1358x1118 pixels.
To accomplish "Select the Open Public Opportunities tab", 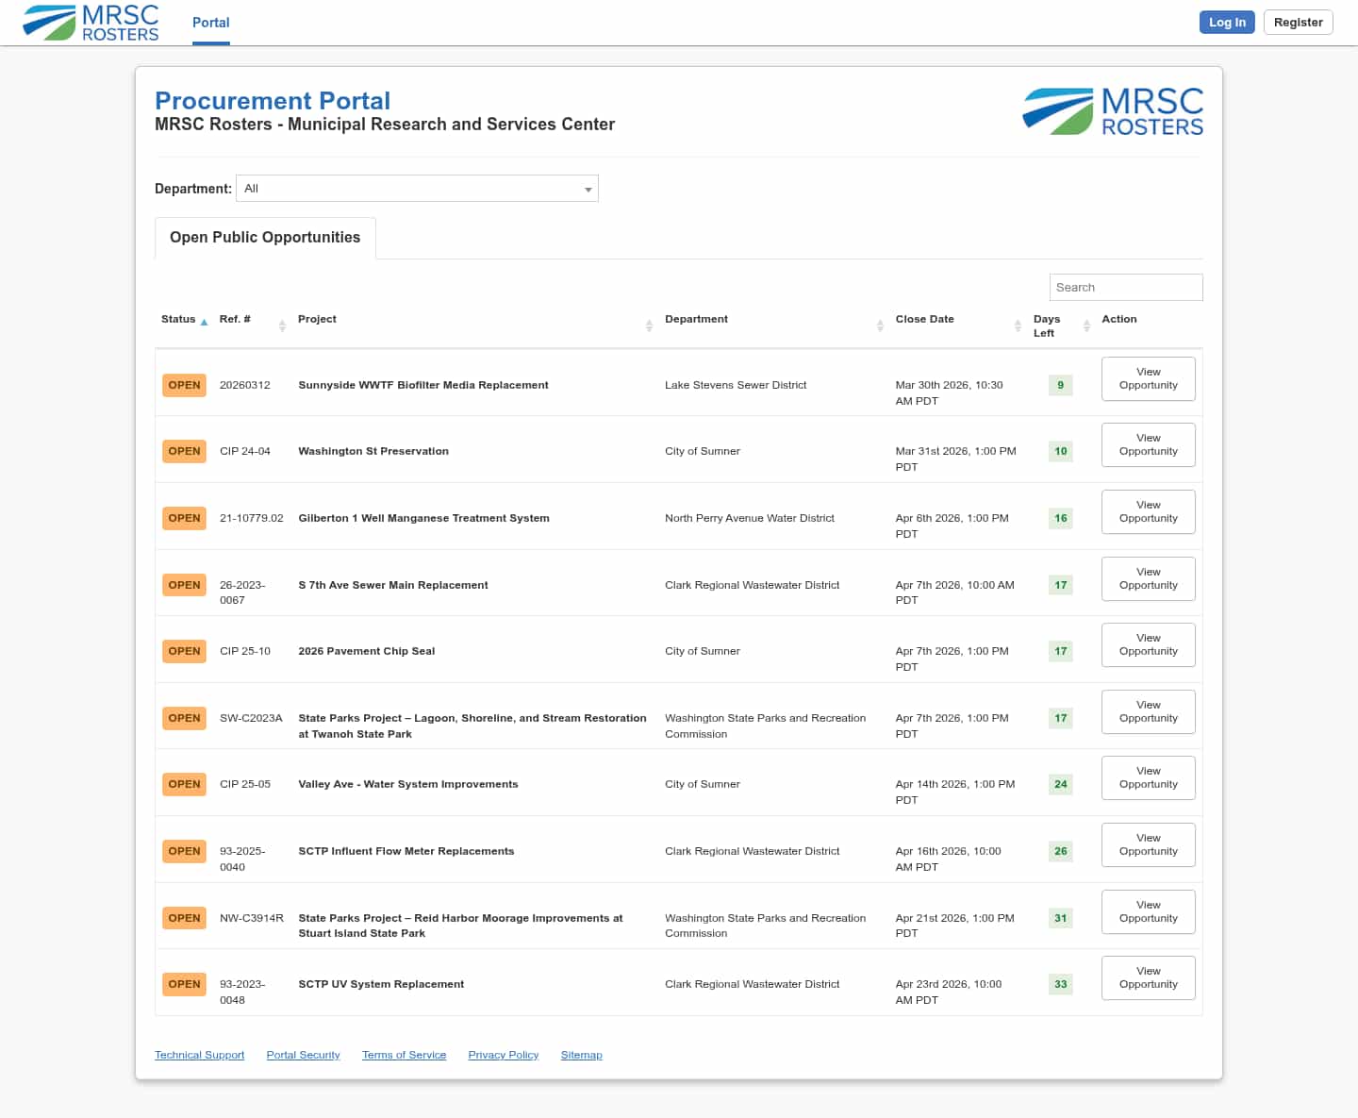I will click(265, 238).
